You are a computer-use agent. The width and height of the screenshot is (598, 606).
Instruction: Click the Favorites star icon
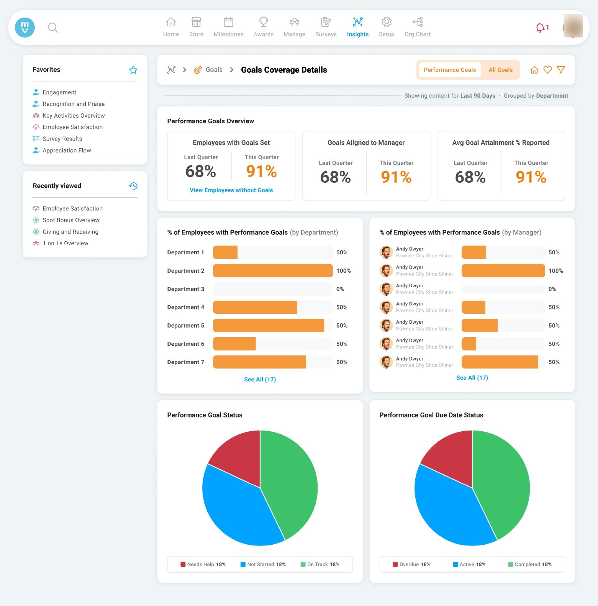(133, 70)
